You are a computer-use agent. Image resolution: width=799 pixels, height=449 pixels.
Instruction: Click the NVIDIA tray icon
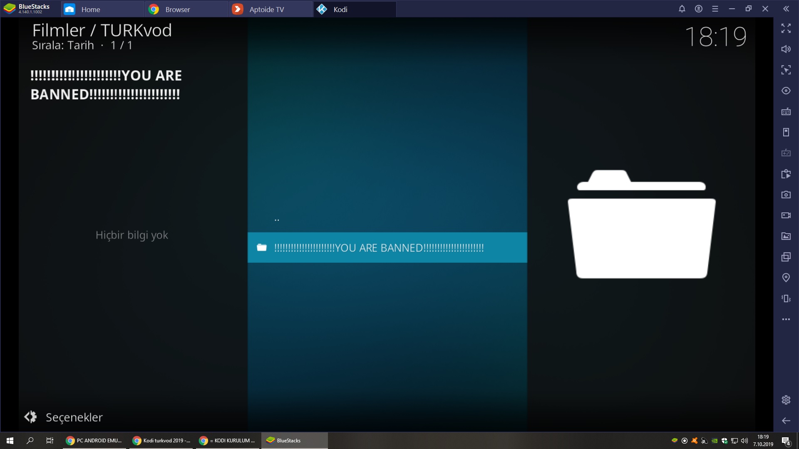(715, 441)
